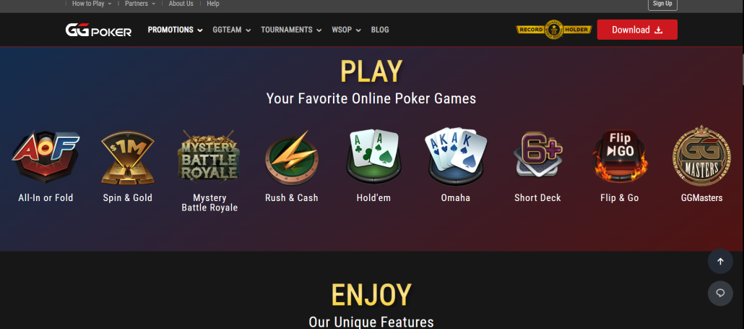Go to the Blog menu item
This screenshot has width=744, height=329.
click(x=380, y=30)
